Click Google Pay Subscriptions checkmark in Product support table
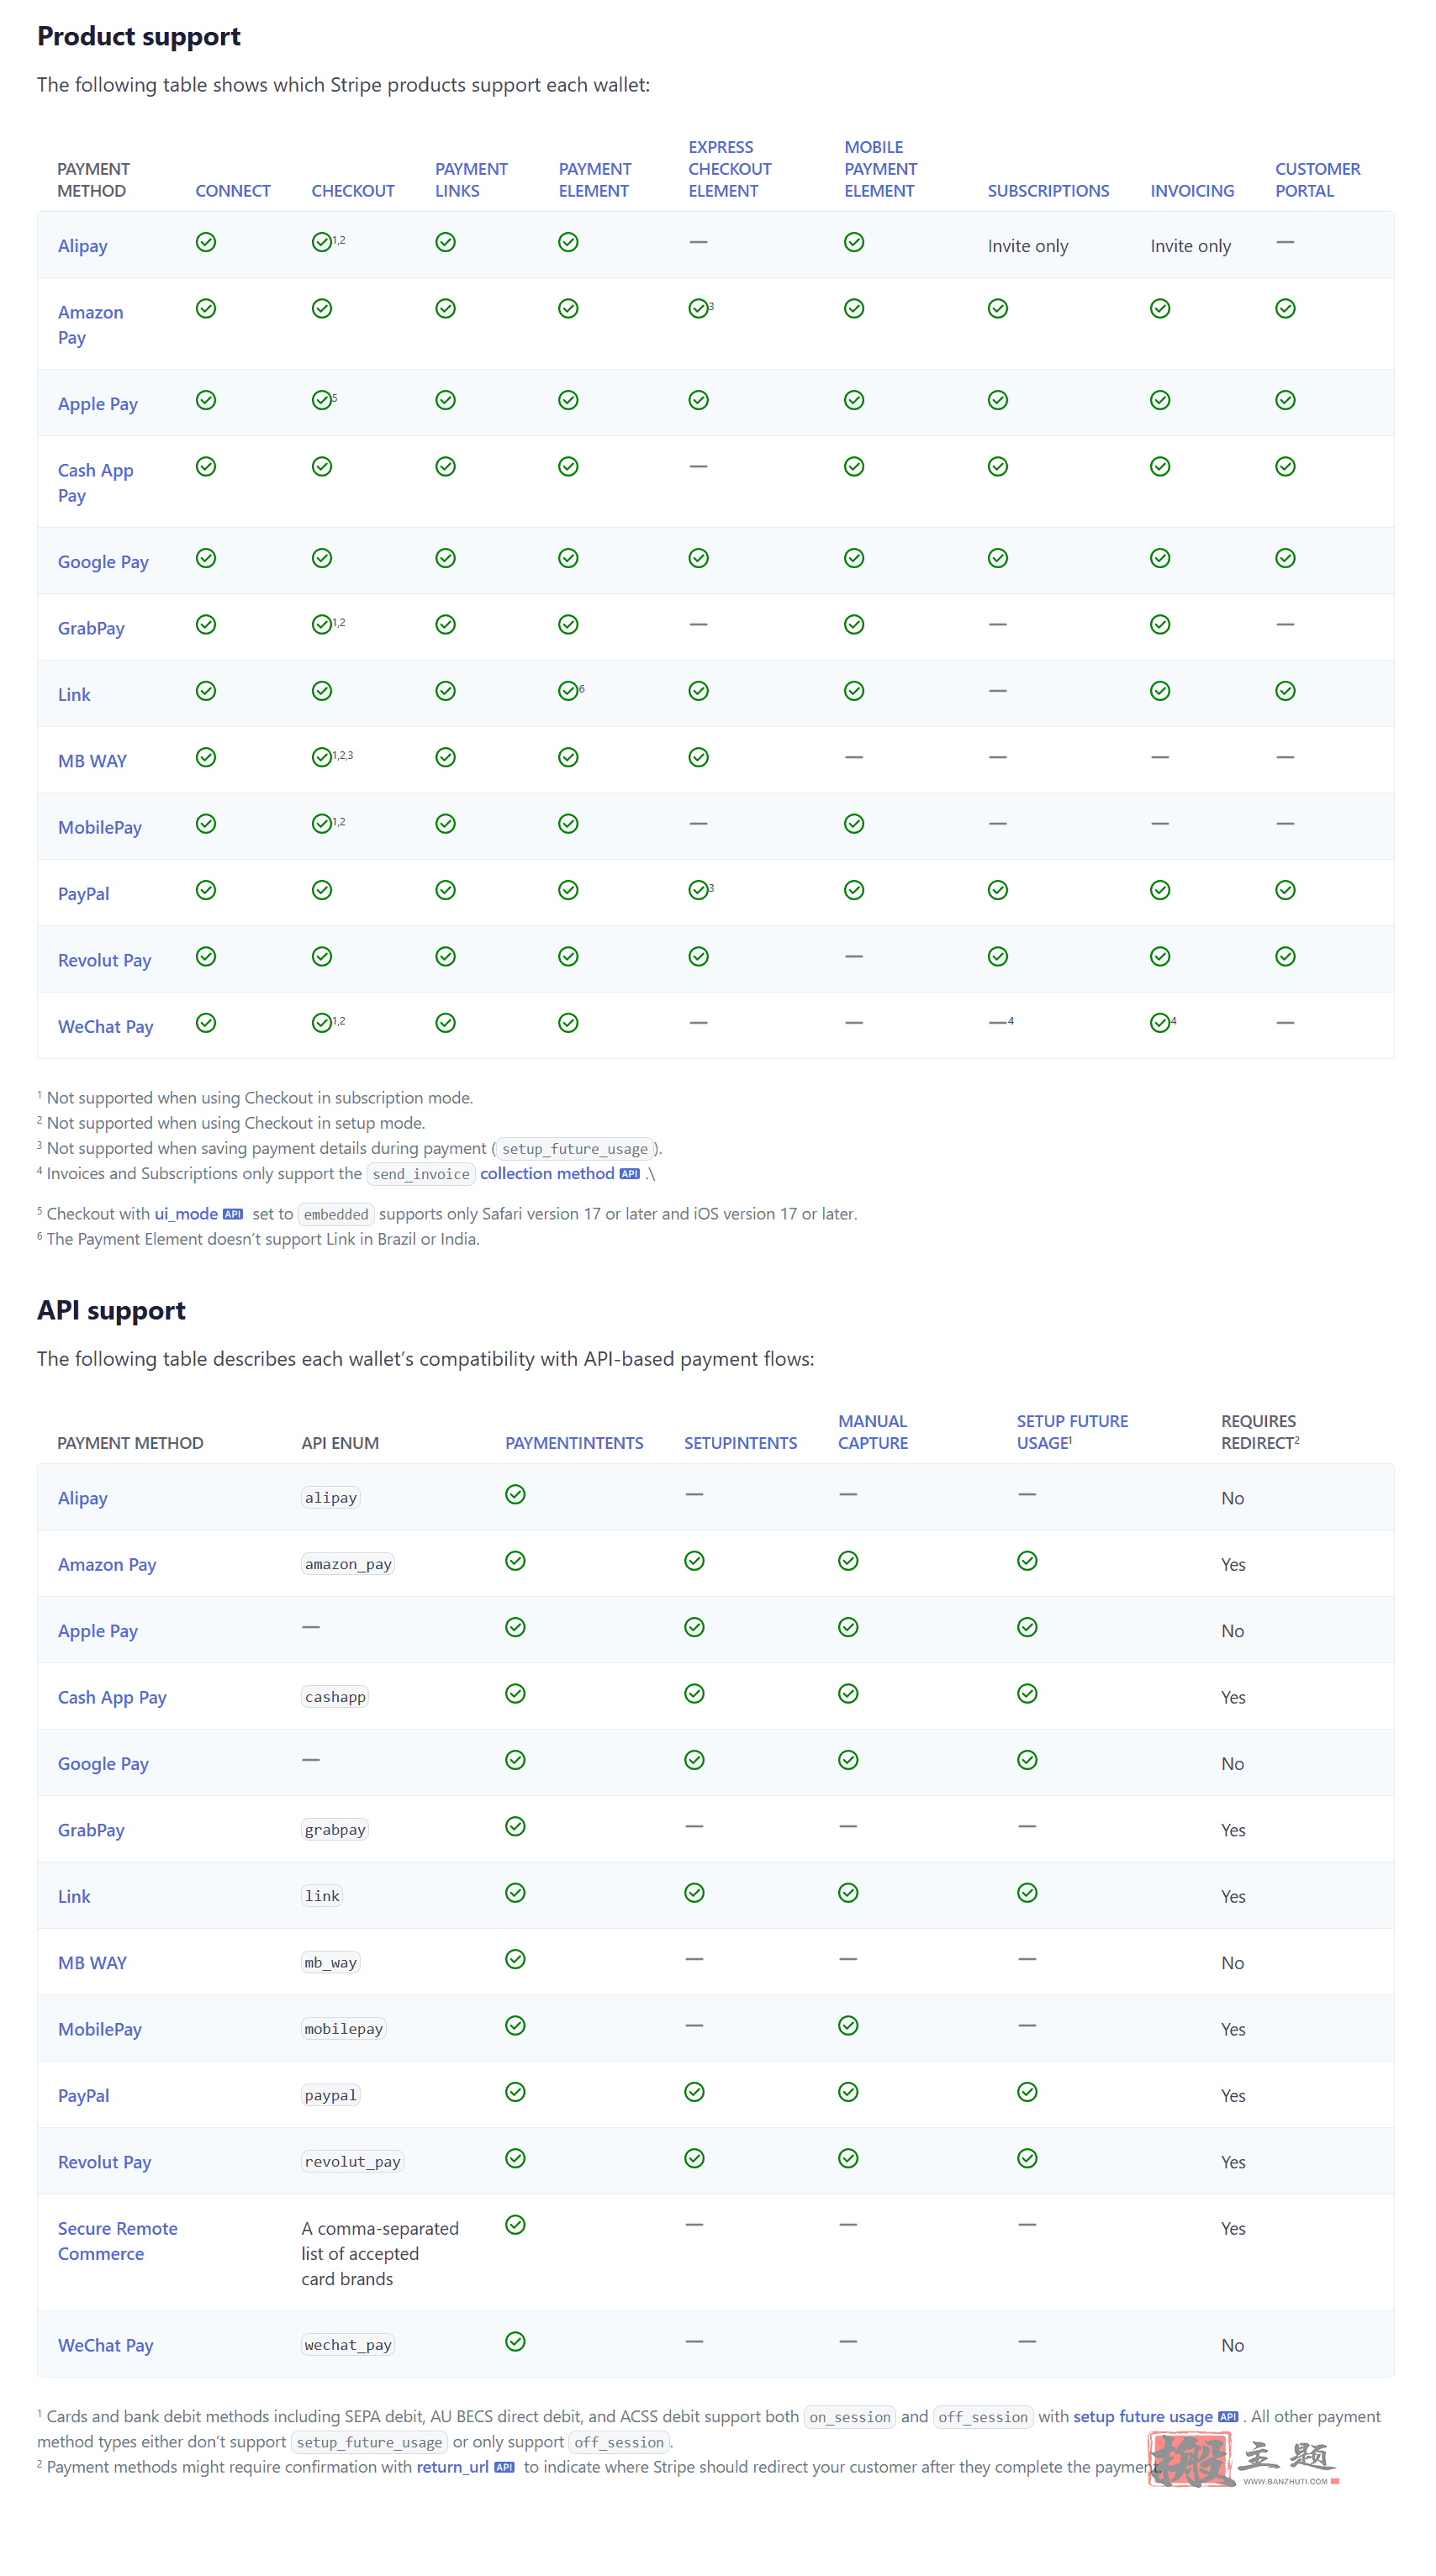Image resolution: width=1436 pixels, height=2576 pixels. pos(998,558)
